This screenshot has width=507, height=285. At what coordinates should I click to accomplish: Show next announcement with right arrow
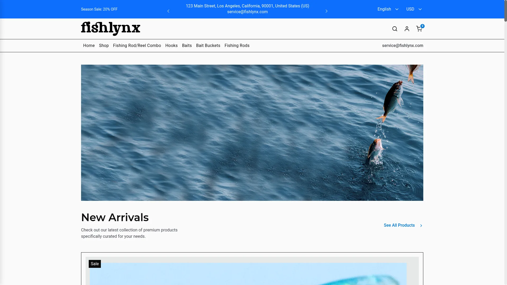326,11
